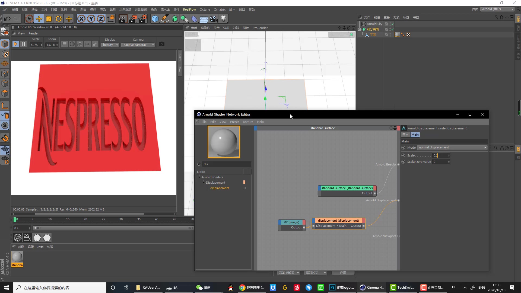Click the Undo arrow icon
Image resolution: width=521 pixels, height=293 pixels.
click(x=7, y=19)
